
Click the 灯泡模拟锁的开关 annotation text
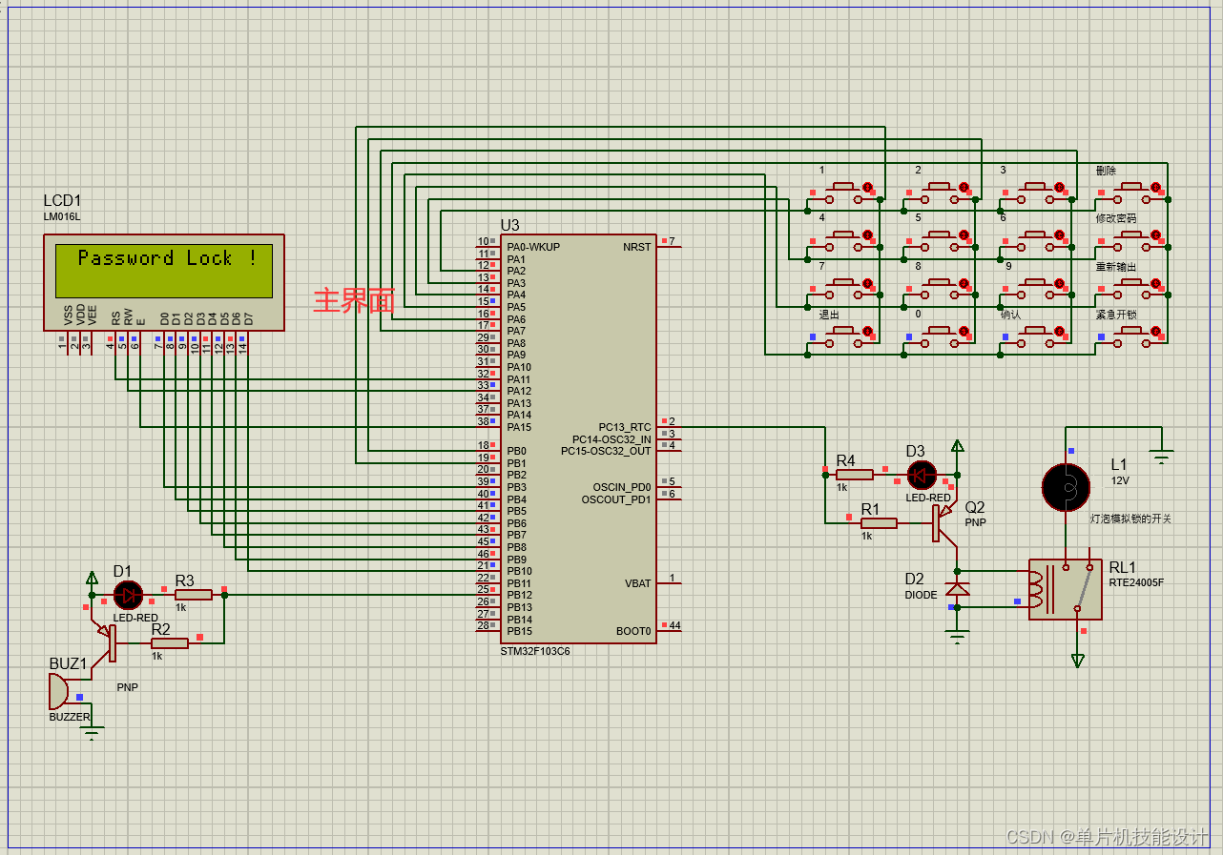(x=1130, y=519)
